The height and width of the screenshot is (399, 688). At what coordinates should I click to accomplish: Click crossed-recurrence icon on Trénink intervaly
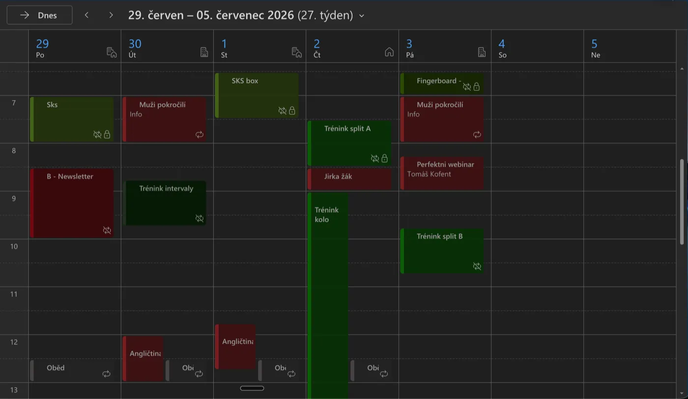200,219
